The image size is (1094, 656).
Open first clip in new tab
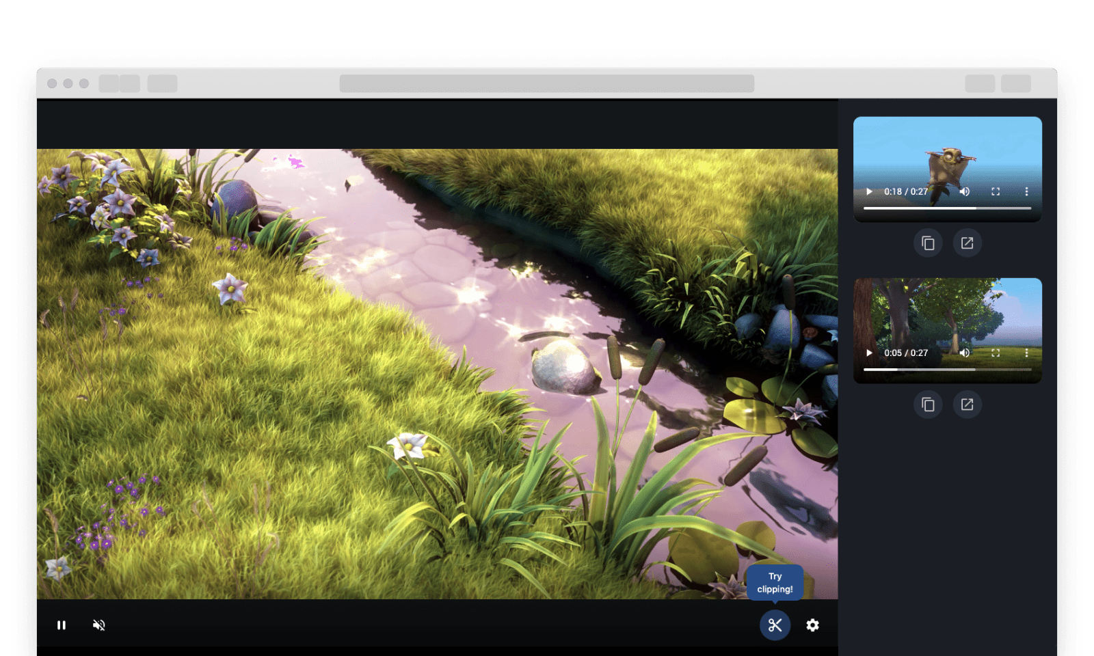(967, 243)
